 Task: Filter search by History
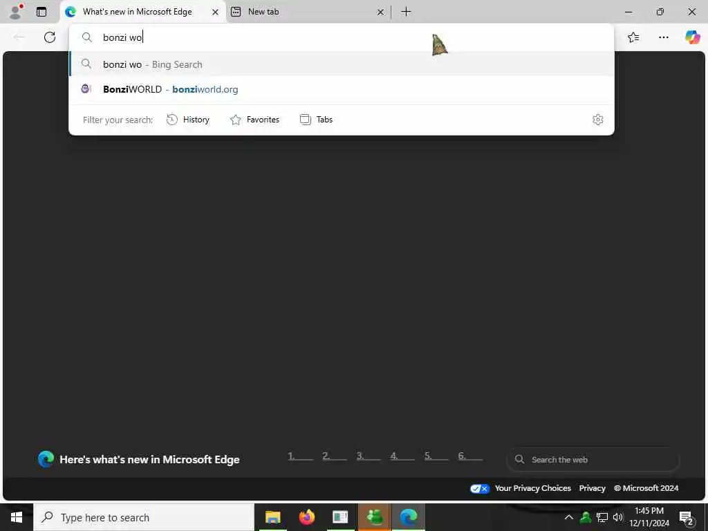click(188, 120)
